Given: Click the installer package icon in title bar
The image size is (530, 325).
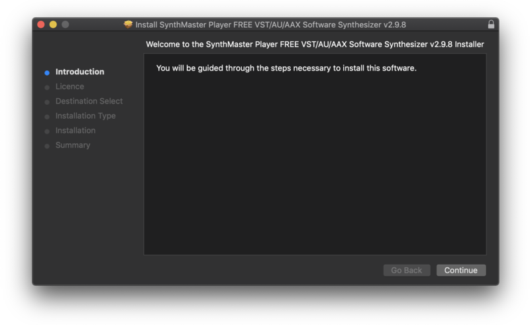Looking at the screenshot, I should [128, 25].
